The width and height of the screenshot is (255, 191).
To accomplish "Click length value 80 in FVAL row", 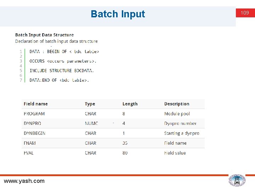I will pyautogui.click(x=125, y=153).
